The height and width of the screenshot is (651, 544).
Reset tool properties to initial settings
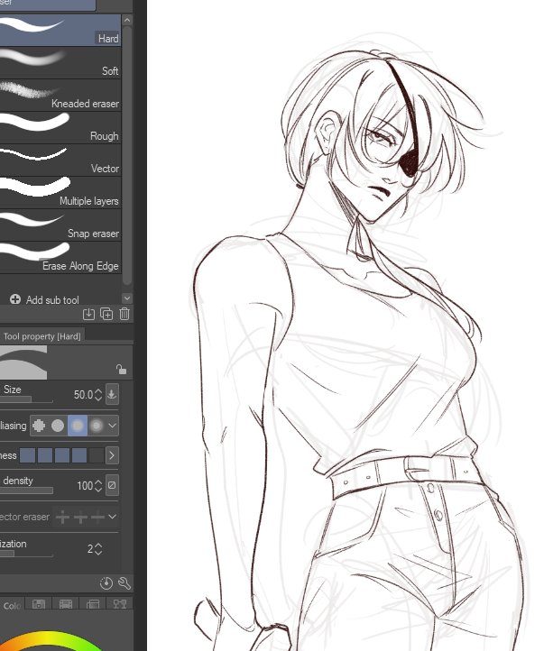[106, 583]
